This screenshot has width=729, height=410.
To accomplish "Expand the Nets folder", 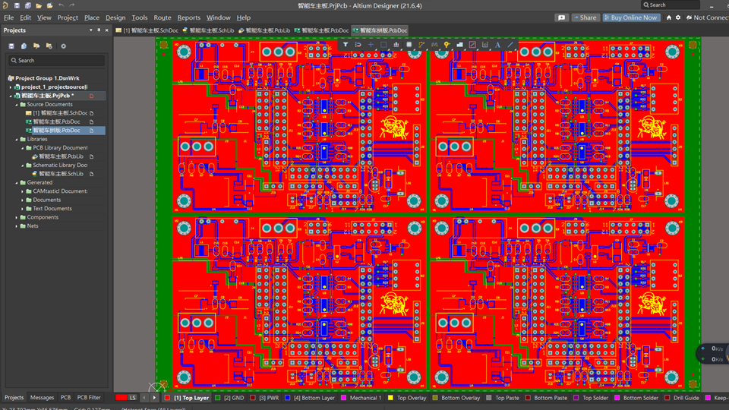I will coord(17,226).
